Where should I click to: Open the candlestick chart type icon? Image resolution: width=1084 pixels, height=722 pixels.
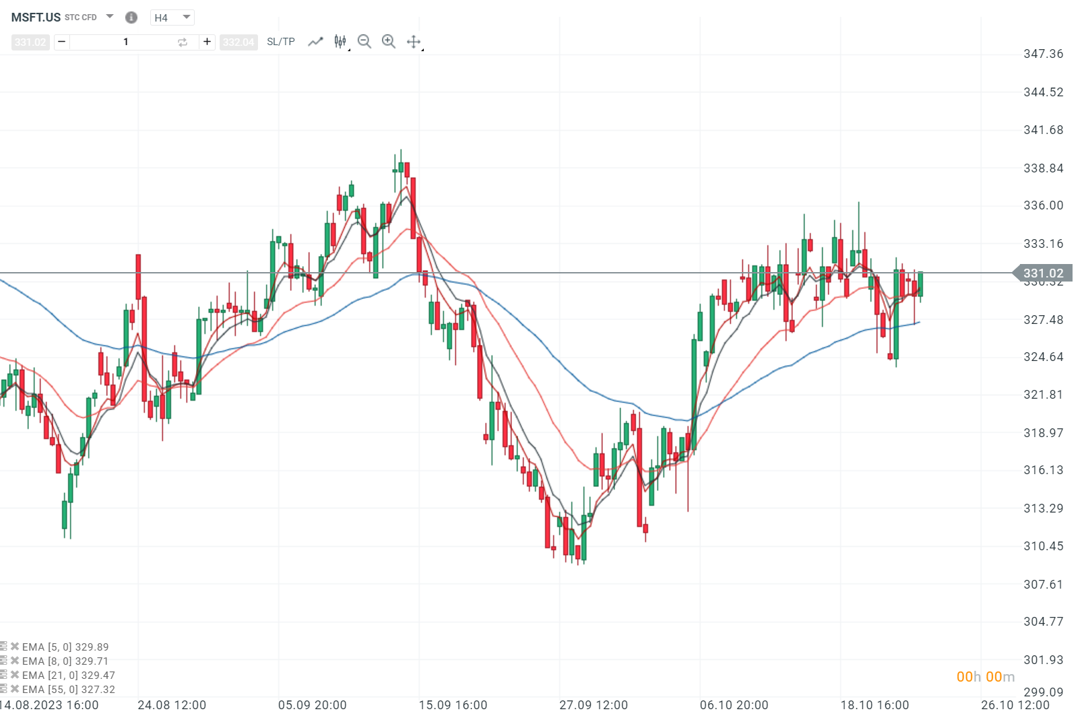coord(340,42)
